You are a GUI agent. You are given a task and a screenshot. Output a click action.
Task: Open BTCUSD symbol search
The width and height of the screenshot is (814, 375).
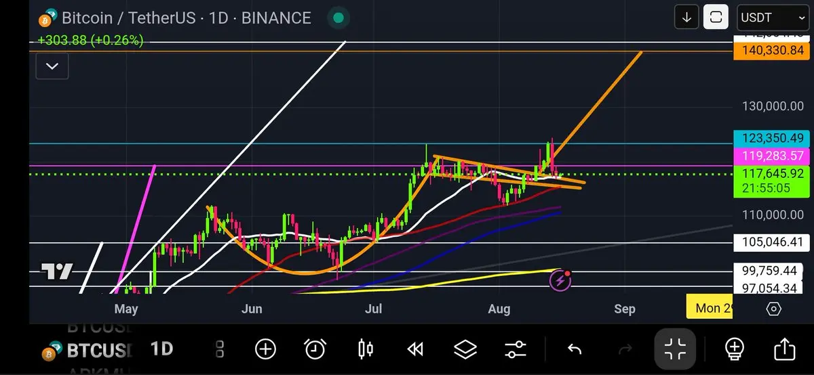coord(87,351)
